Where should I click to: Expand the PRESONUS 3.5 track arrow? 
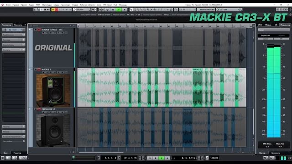point(30,109)
